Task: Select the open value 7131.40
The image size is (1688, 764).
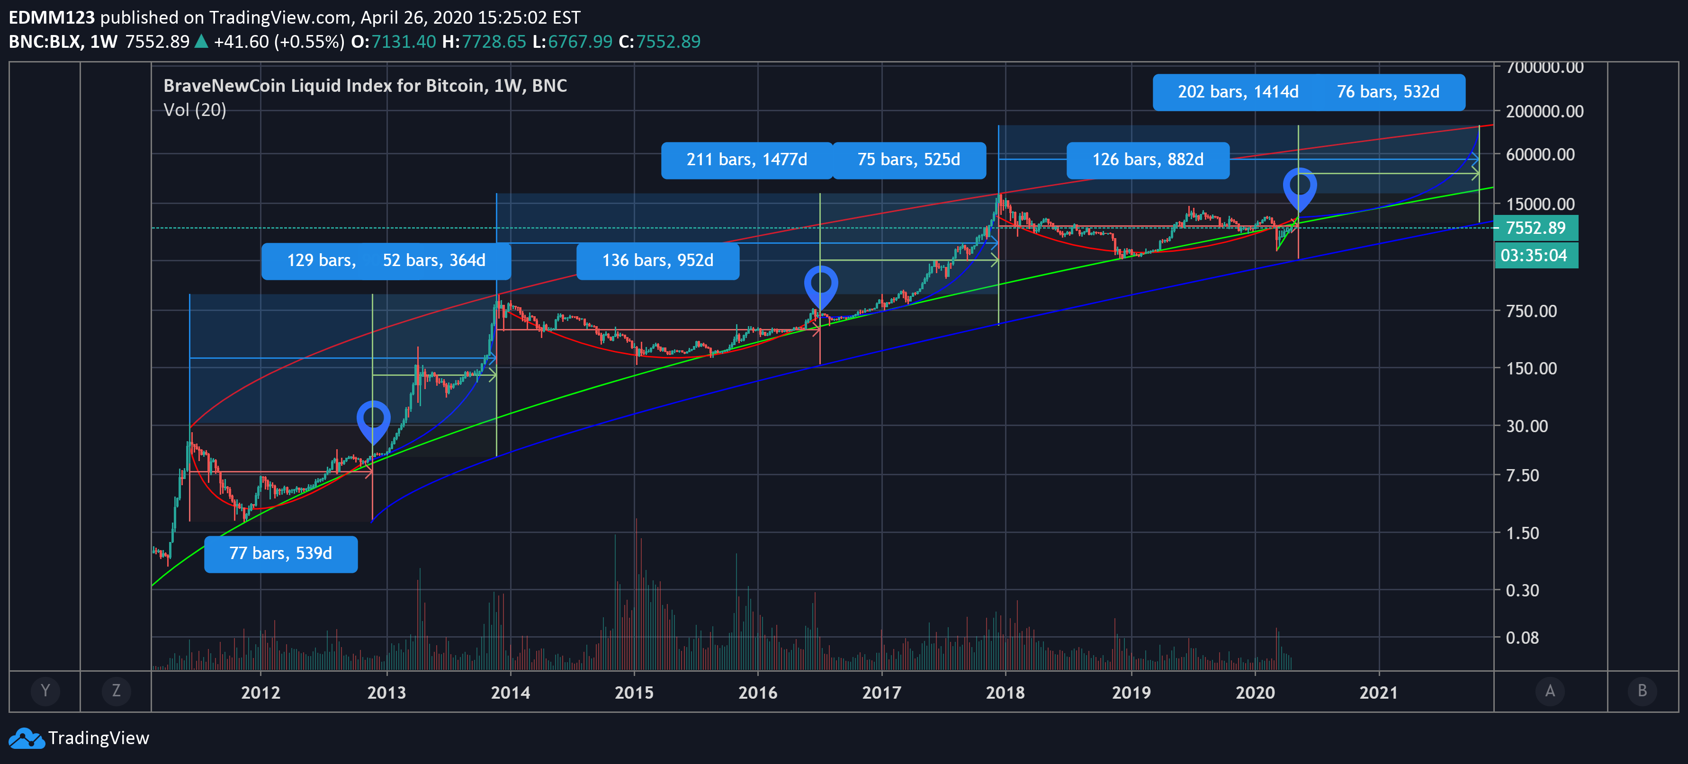Action: [404, 42]
